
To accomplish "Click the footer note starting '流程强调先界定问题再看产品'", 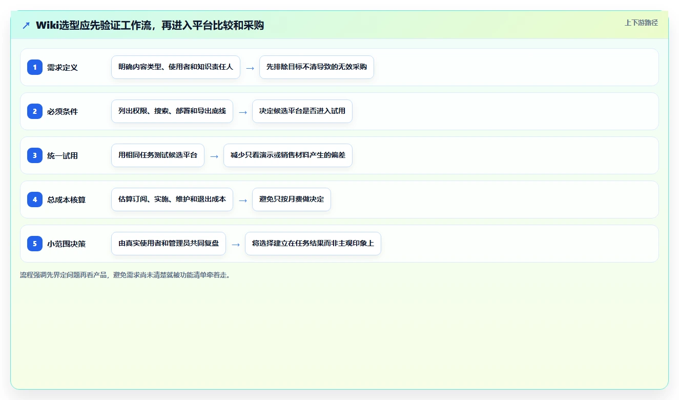I will tap(126, 275).
